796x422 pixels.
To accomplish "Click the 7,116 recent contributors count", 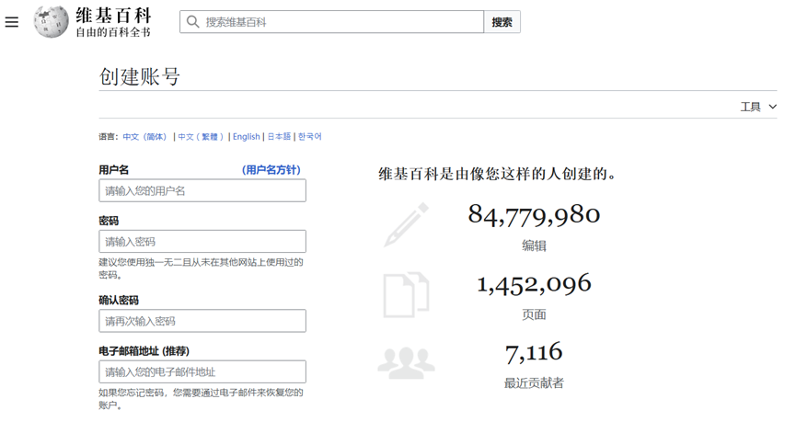I will coord(534,352).
